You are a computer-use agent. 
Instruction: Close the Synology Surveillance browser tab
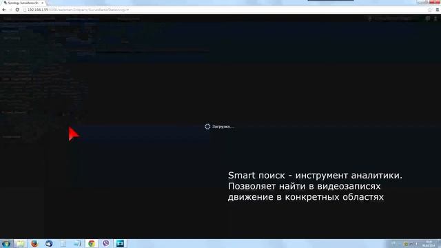(x=43, y=3)
